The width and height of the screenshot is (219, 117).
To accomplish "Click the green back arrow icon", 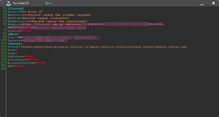I will point(49,3).
